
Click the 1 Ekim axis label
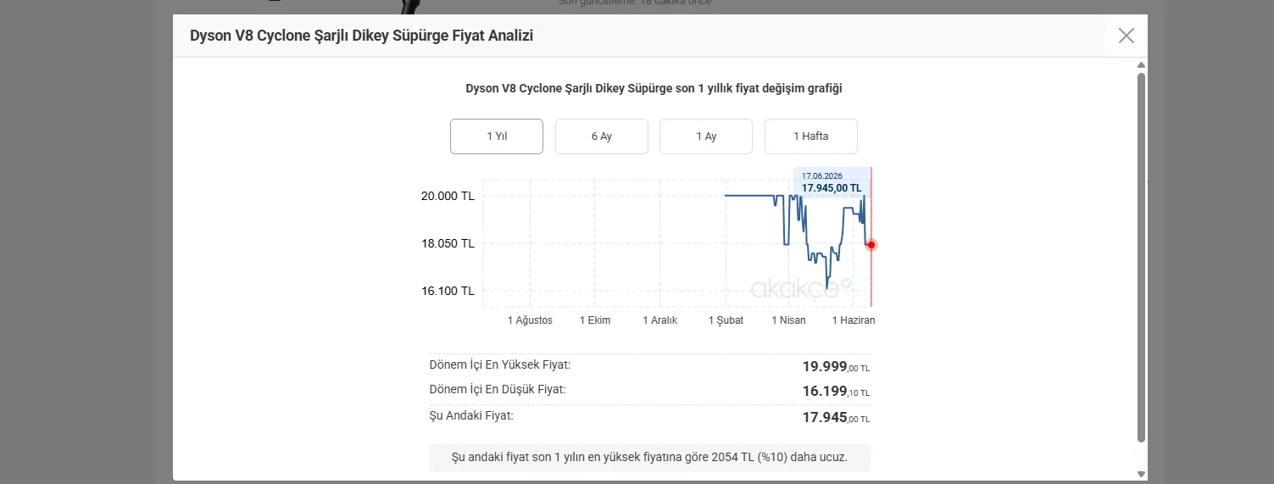pos(595,320)
